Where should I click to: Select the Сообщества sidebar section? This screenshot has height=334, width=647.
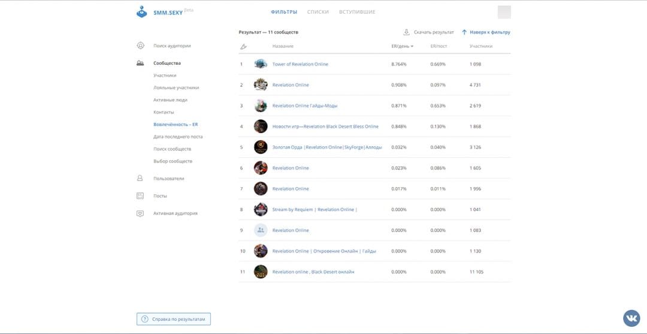pyautogui.click(x=167, y=63)
